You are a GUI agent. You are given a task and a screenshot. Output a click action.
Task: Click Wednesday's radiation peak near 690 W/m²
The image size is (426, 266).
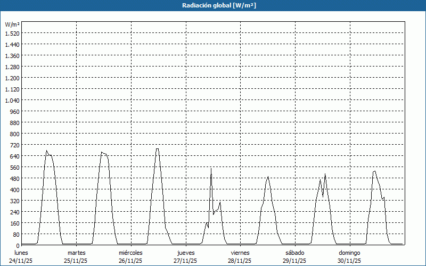click(x=157, y=149)
